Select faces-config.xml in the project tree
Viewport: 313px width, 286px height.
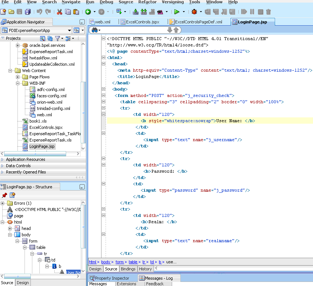pyautogui.click(x=51, y=96)
